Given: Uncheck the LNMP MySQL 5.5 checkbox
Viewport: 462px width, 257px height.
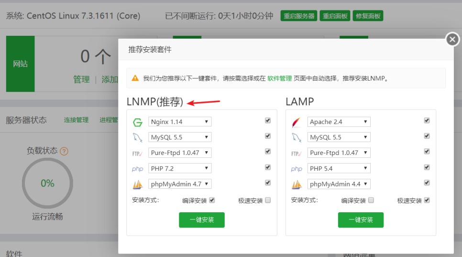Looking at the screenshot, I should coord(268,136).
